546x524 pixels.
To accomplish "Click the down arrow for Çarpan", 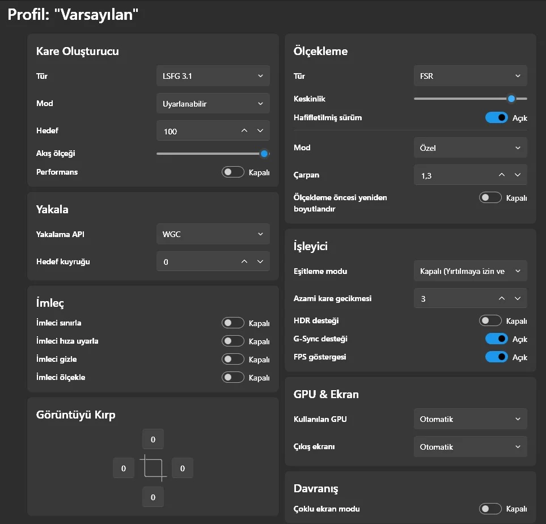I will pyautogui.click(x=518, y=175).
